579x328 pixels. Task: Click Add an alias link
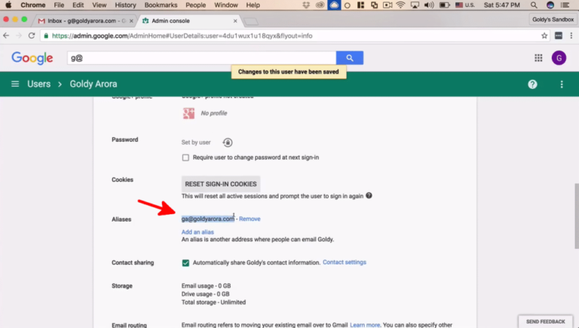coord(198,232)
